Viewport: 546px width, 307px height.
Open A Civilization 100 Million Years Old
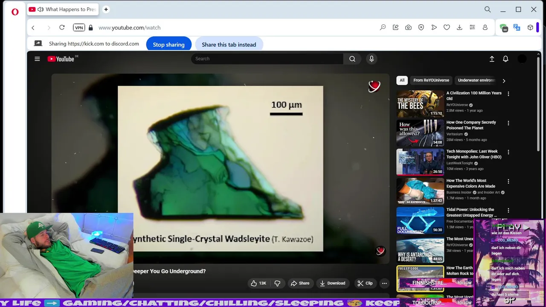pos(473,96)
